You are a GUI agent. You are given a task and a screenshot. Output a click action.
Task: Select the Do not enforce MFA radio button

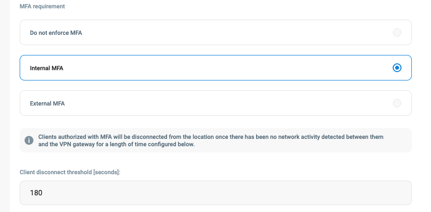click(x=397, y=32)
